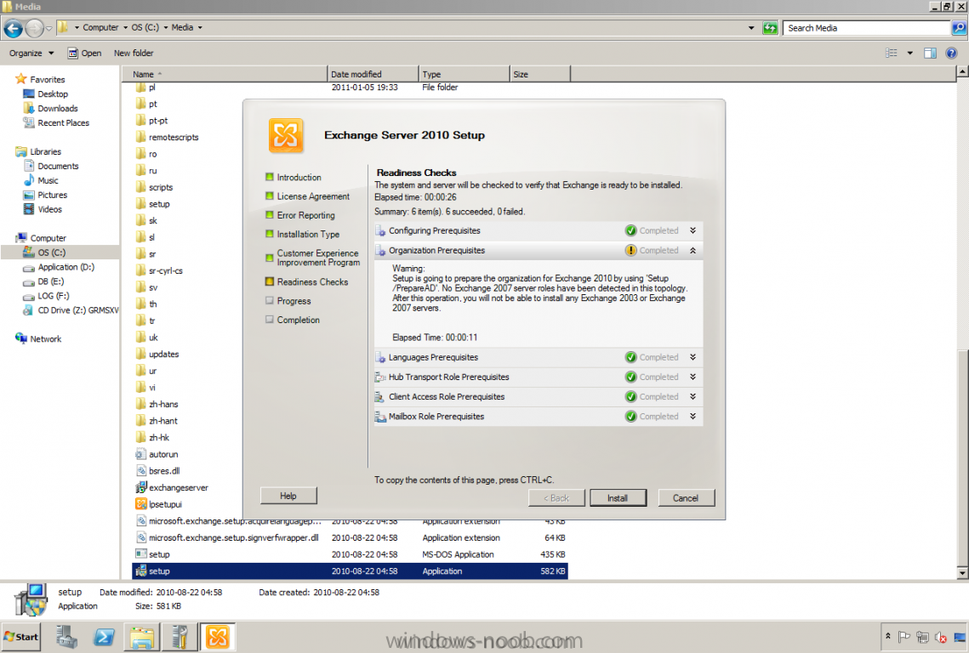Expand Configuring Prerequisites details
The image size is (969, 653).
coord(693,230)
